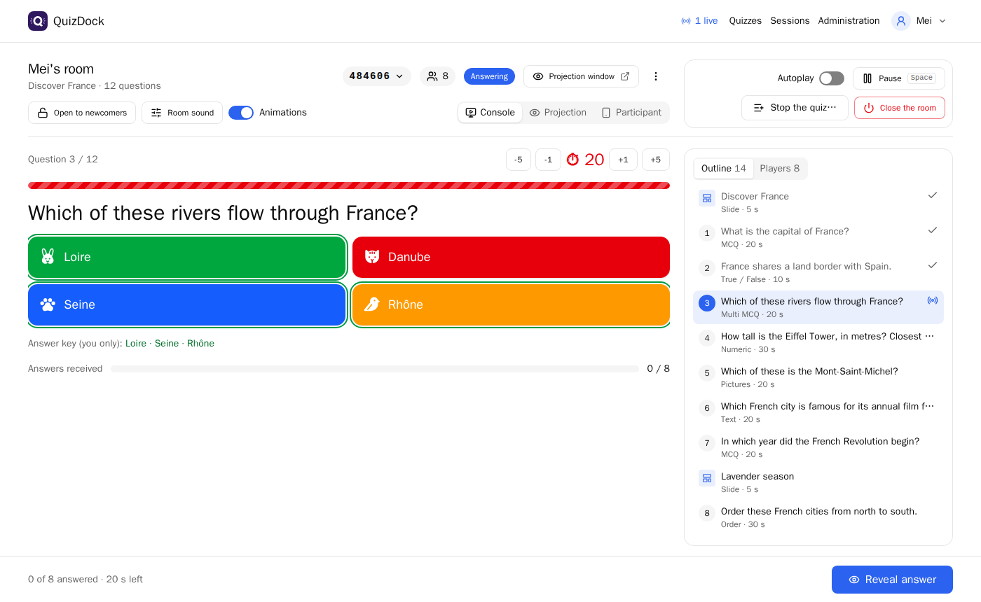This screenshot has width=981, height=602.
Task: Click Stop the quiz button
Action: point(795,108)
